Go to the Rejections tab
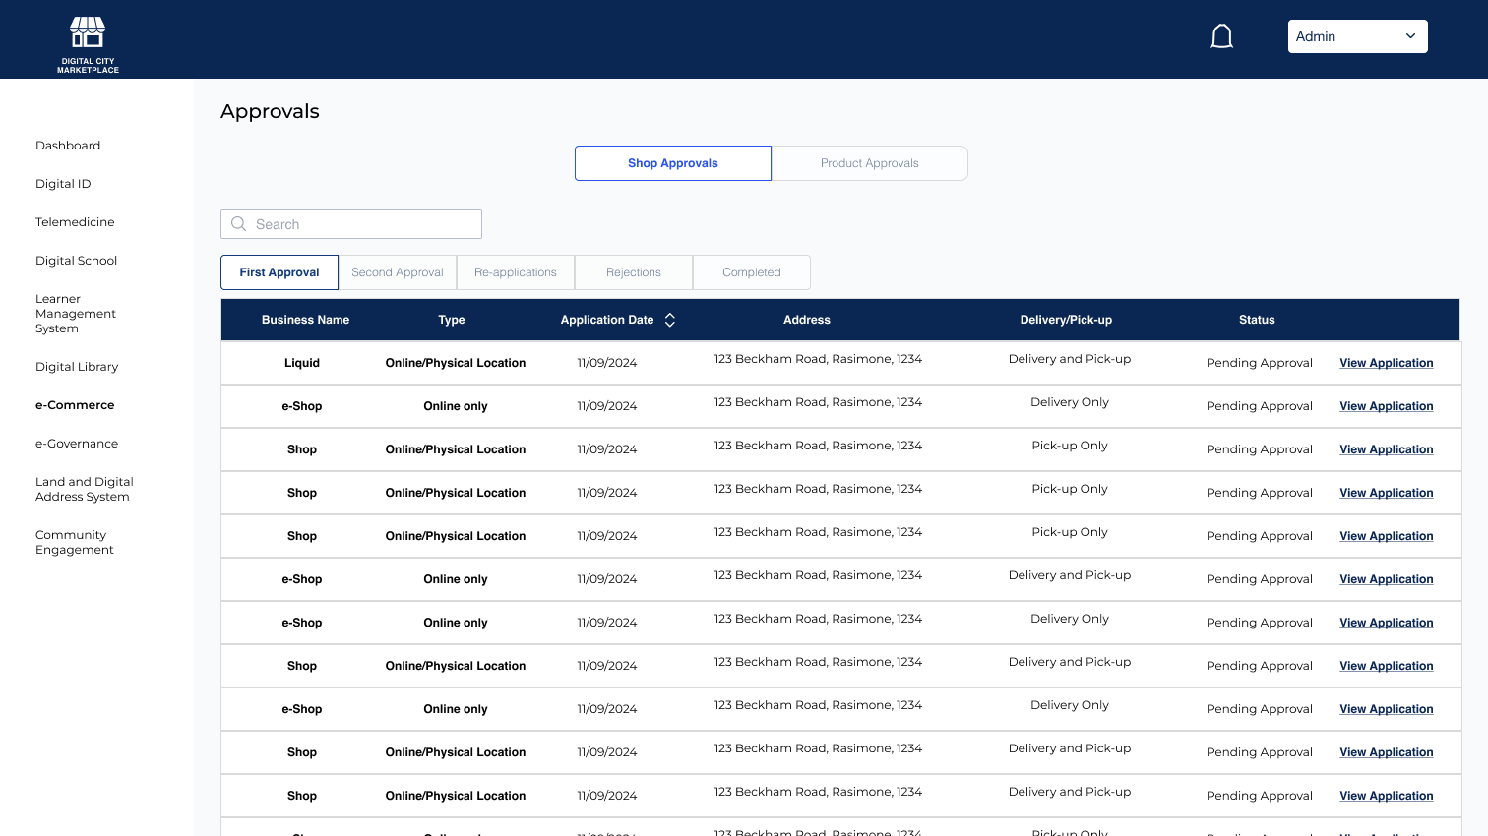Screen dimensions: 1488x836 (x=634, y=272)
